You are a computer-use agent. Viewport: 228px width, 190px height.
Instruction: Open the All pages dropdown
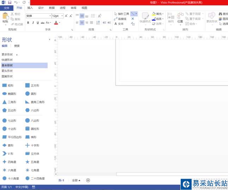click(x=76, y=180)
